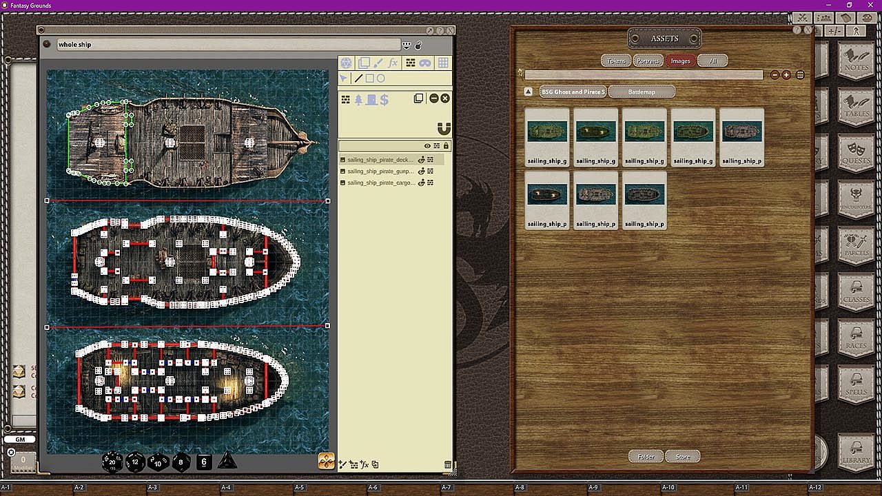Toggle visibility eye for all layers

pyautogui.click(x=427, y=146)
